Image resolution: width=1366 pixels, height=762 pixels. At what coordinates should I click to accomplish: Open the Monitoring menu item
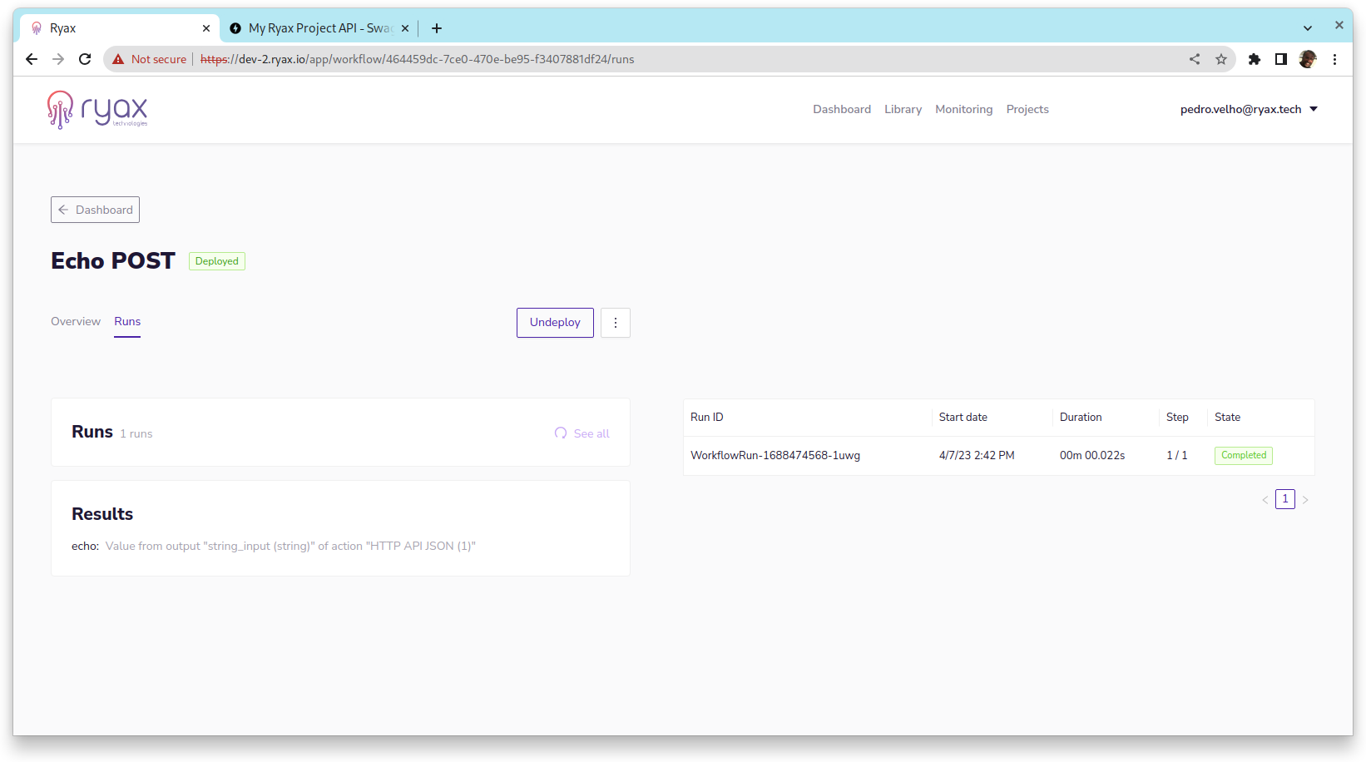963,109
